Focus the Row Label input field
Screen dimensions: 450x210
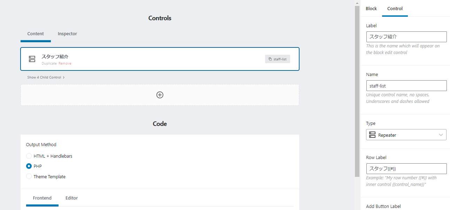pyautogui.click(x=406, y=168)
